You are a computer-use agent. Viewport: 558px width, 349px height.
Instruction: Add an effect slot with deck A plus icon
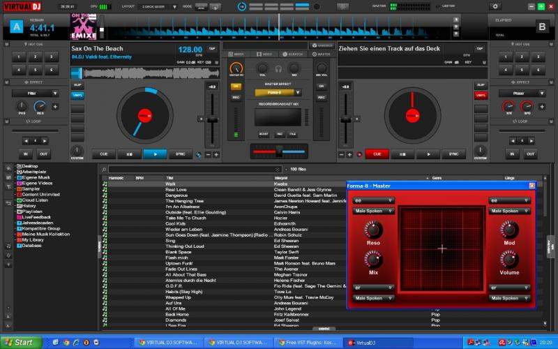point(55,107)
